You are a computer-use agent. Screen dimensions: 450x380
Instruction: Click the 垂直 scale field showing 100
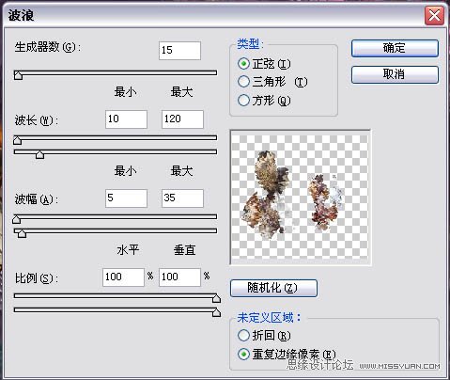[x=179, y=277]
